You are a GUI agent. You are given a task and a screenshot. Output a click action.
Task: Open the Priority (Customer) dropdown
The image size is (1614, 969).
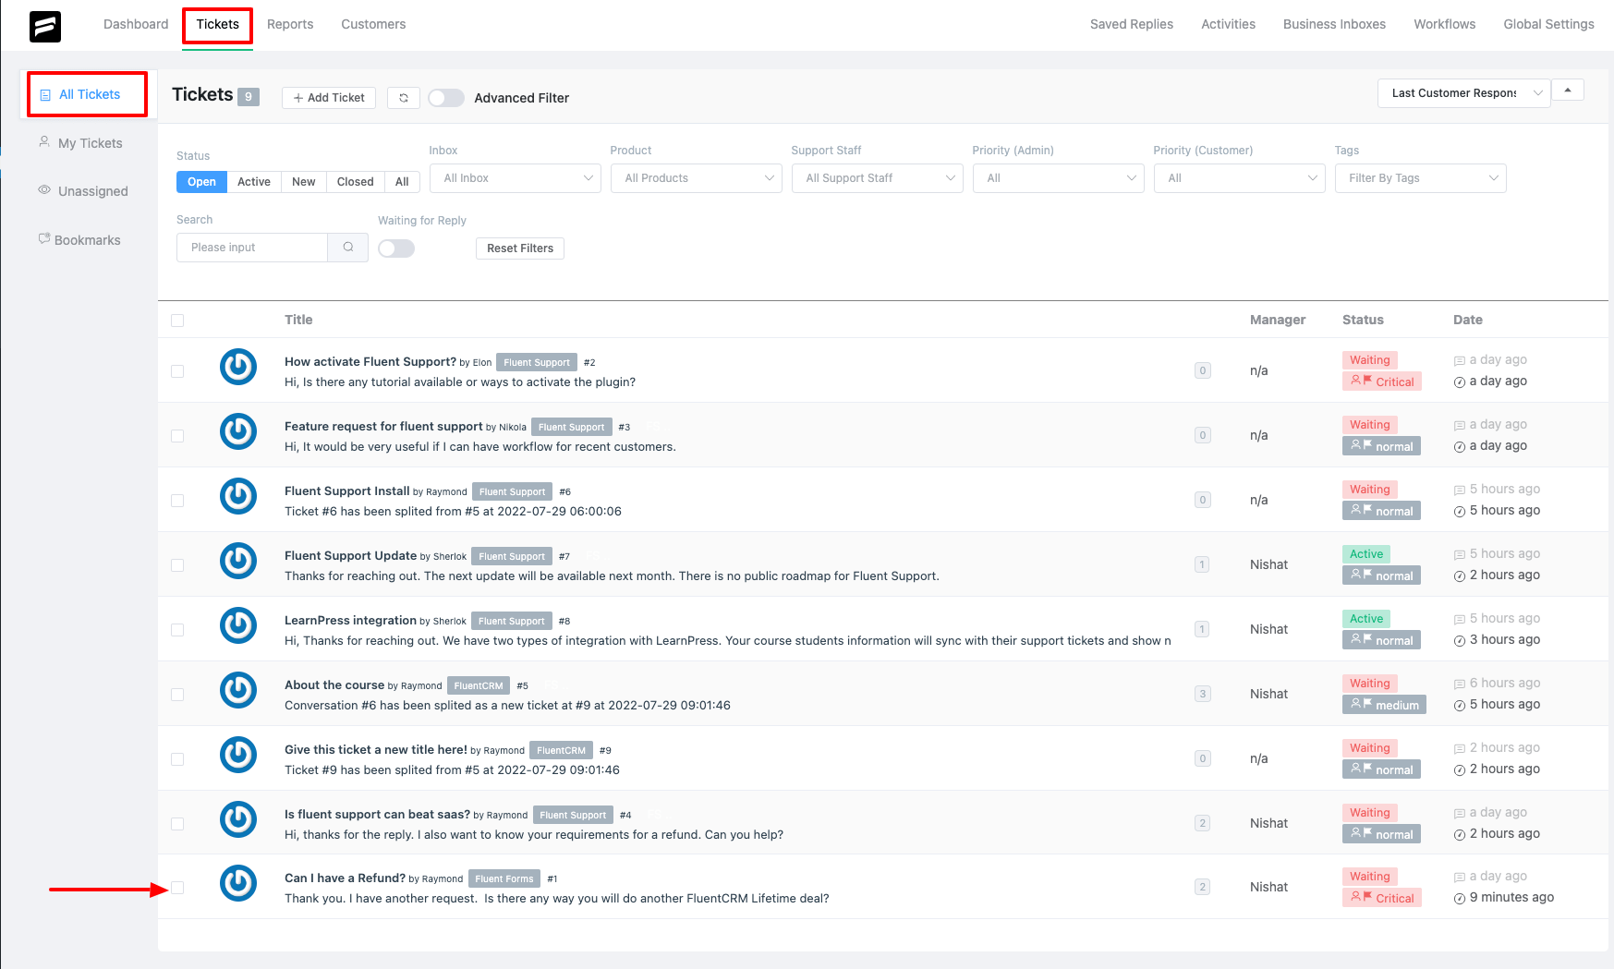(x=1240, y=178)
